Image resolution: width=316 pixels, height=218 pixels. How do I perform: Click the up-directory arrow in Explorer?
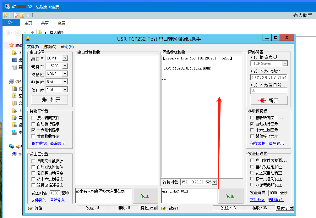pos(32,33)
